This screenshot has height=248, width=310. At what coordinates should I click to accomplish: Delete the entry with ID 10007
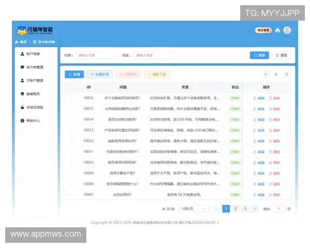275,195
